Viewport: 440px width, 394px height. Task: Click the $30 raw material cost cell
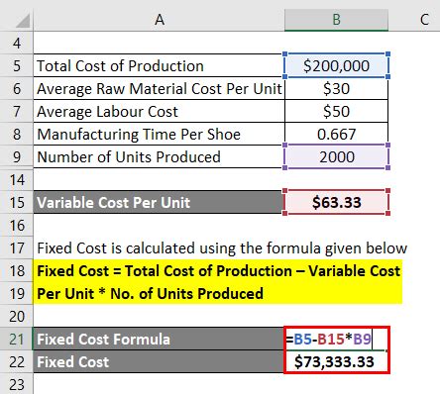click(x=336, y=88)
